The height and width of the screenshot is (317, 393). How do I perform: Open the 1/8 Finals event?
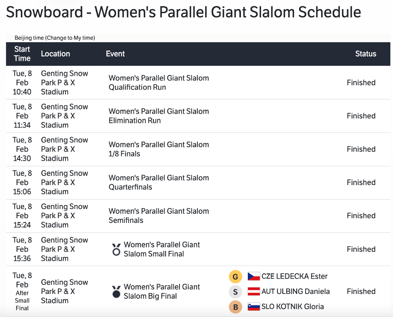click(159, 149)
